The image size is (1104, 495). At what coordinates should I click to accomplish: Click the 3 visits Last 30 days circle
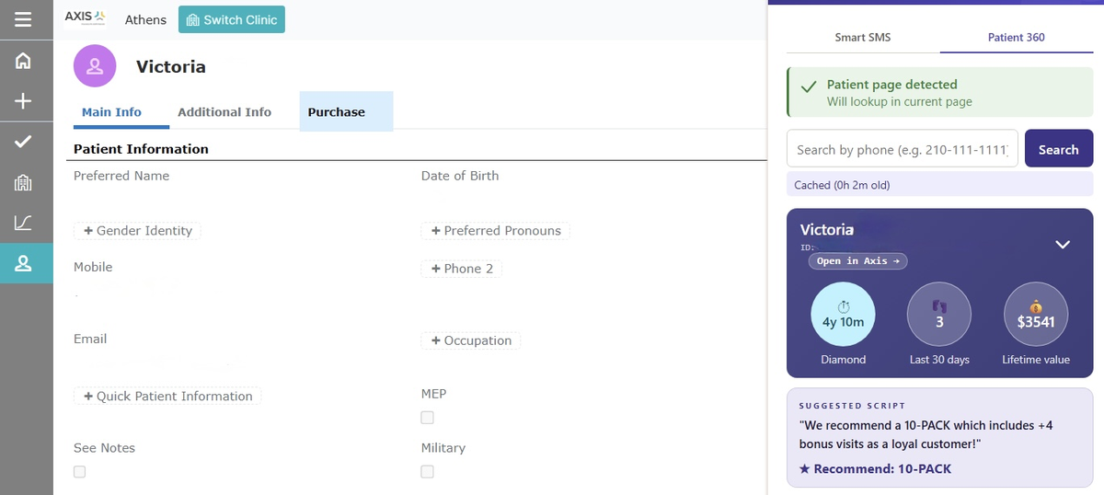click(939, 316)
